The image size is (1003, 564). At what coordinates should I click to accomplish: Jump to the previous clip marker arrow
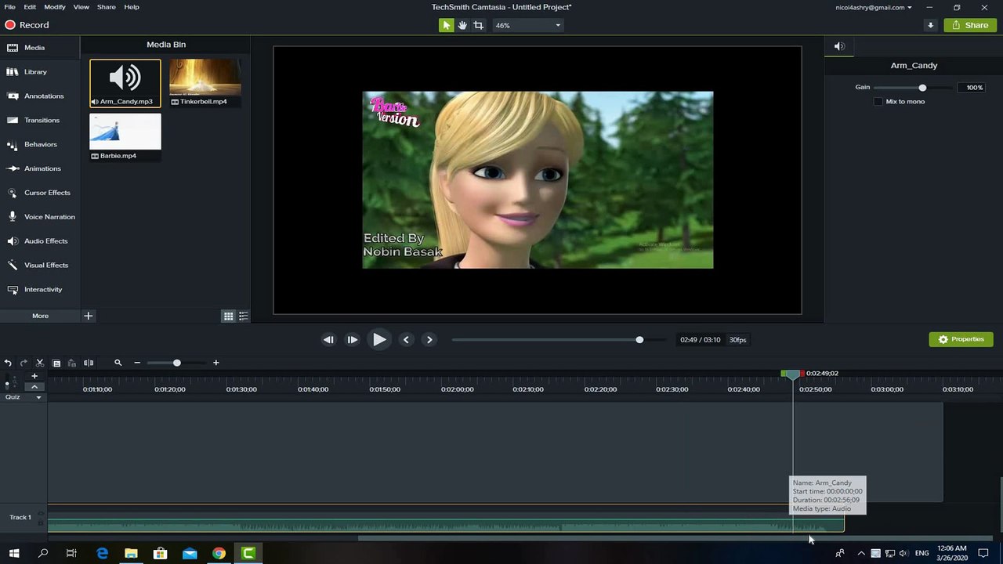(x=406, y=340)
